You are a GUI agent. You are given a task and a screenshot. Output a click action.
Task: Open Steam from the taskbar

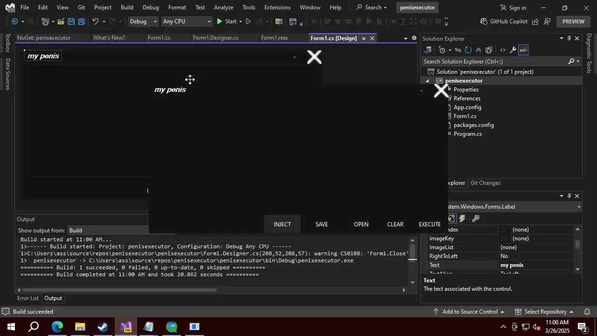pyautogui.click(x=103, y=327)
